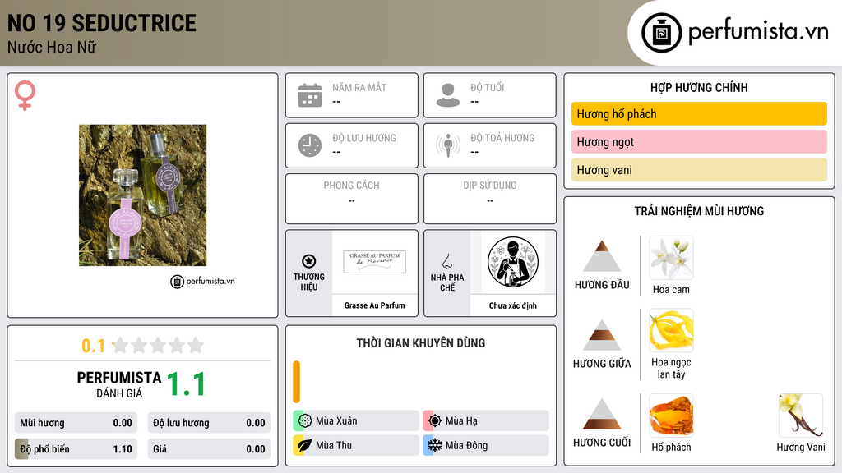Viewport: 842px width, 473px height.
Task: Click the orange recommended time bar
Action: tap(296, 381)
